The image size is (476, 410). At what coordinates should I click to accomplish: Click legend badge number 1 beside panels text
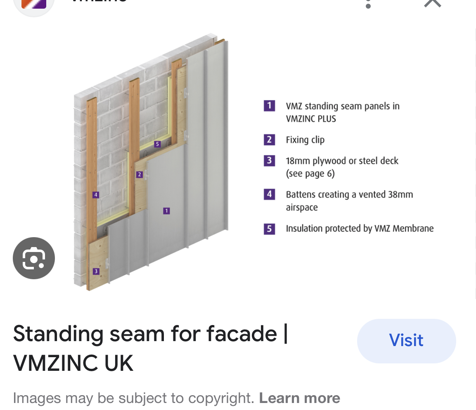tap(269, 106)
